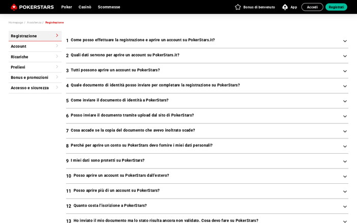
Task: Click the PokerStars logo
Action: pyautogui.click(x=32, y=7)
